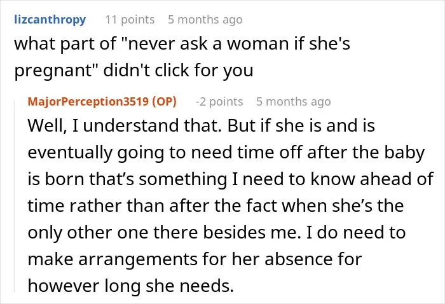Open MajorPerception3519's user profile

pyautogui.click(x=88, y=102)
